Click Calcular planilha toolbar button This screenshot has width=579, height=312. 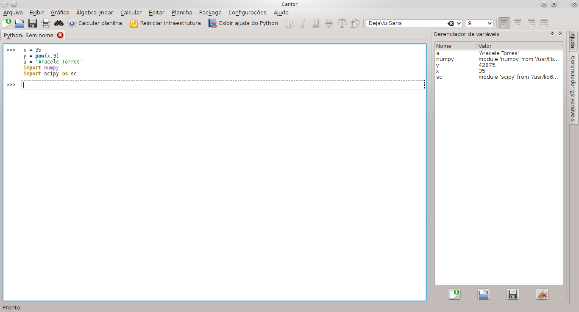pyautogui.click(x=95, y=23)
